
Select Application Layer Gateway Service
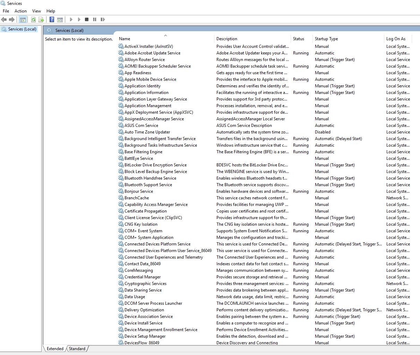pos(156,99)
